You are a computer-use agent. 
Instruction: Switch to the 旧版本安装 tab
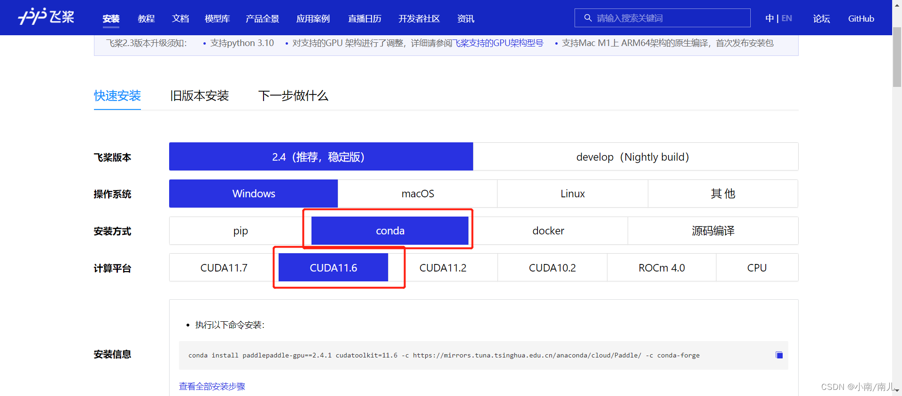(x=199, y=96)
